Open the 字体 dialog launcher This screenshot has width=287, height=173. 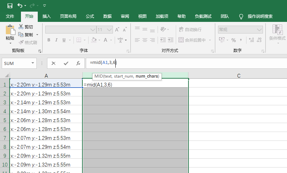(x=128, y=51)
